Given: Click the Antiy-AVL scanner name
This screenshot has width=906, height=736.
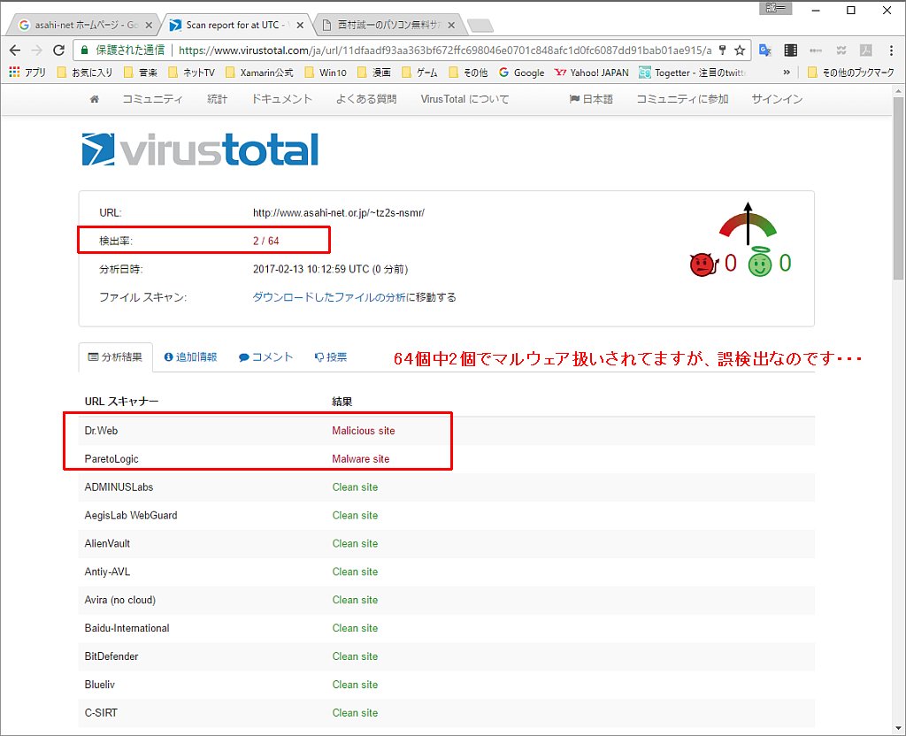Looking at the screenshot, I should 107,572.
